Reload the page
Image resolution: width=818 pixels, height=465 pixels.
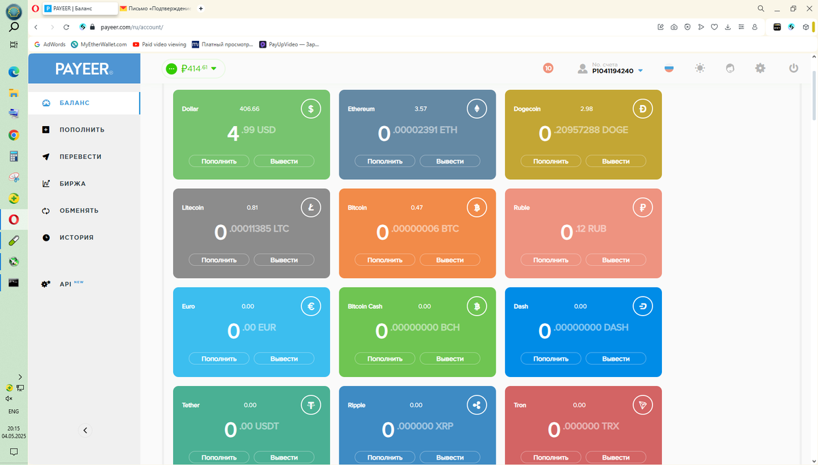click(66, 27)
